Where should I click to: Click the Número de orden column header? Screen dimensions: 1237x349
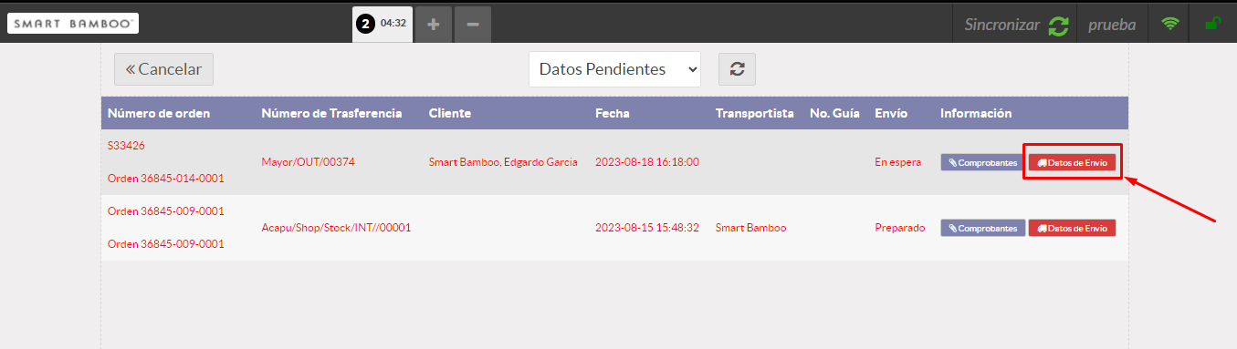click(159, 114)
